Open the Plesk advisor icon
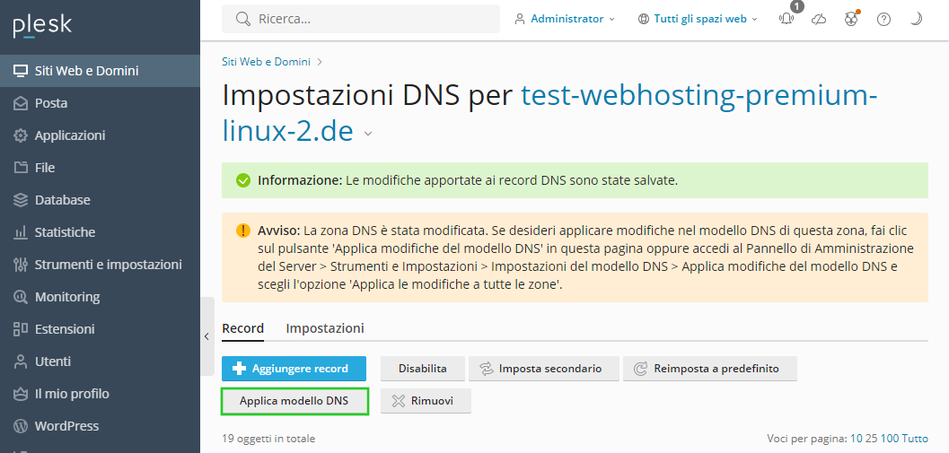The image size is (949, 453). [851, 20]
